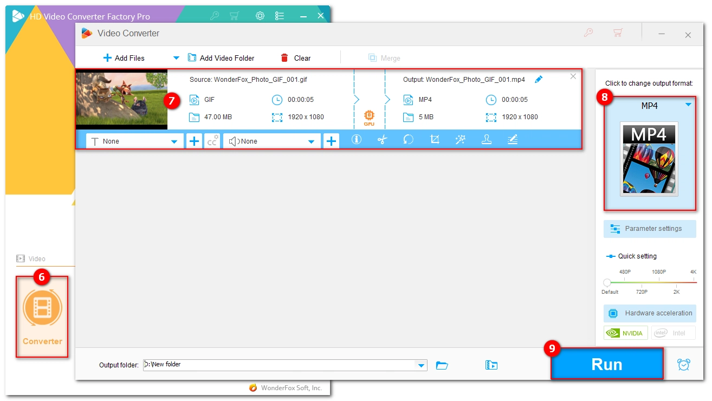This screenshot has height=401, width=712.
Task: Click the CC subtitle settings icon
Action: click(x=212, y=141)
